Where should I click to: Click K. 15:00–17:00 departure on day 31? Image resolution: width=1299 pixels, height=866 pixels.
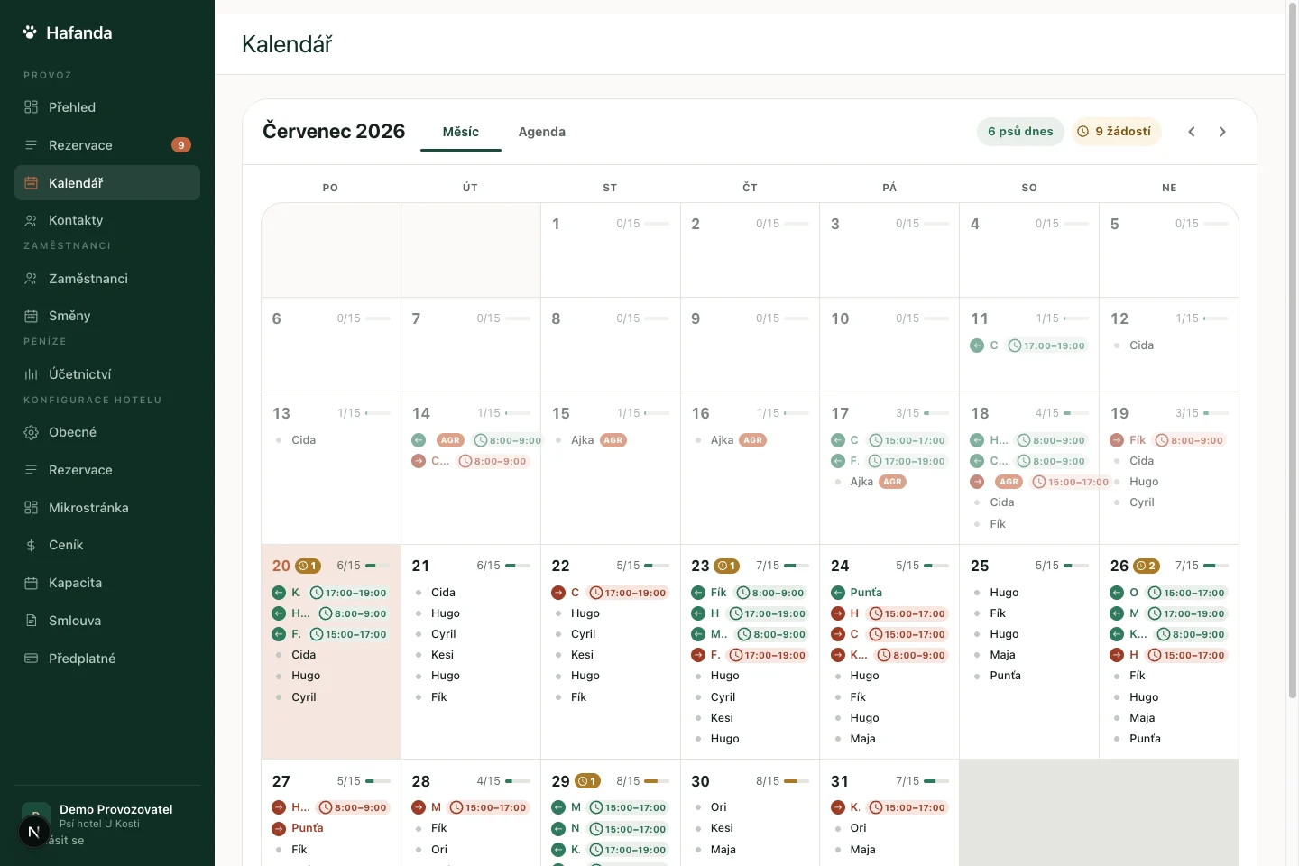pos(889,807)
